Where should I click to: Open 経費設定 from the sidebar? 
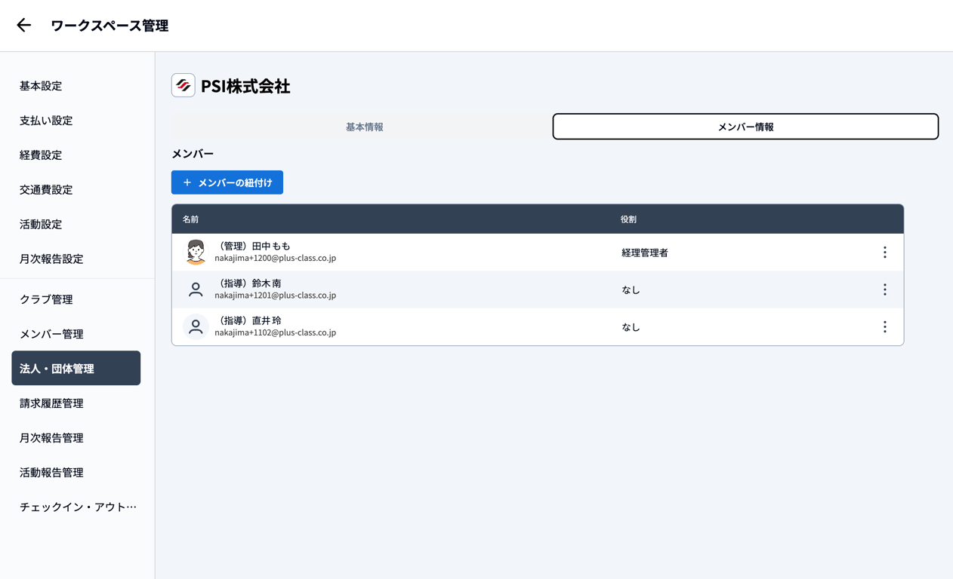tap(41, 155)
